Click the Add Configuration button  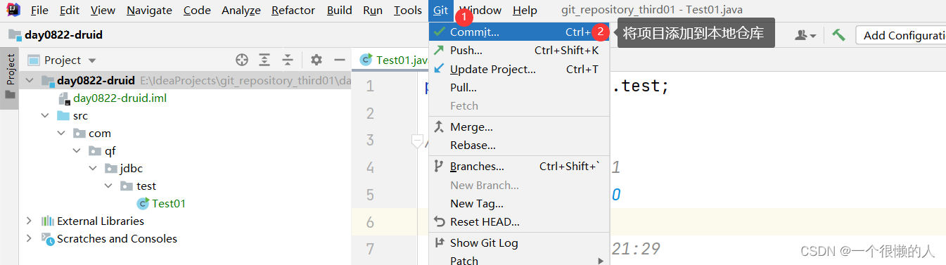click(x=901, y=35)
